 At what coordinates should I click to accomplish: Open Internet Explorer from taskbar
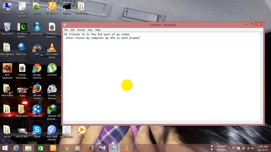click(x=16, y=148)
